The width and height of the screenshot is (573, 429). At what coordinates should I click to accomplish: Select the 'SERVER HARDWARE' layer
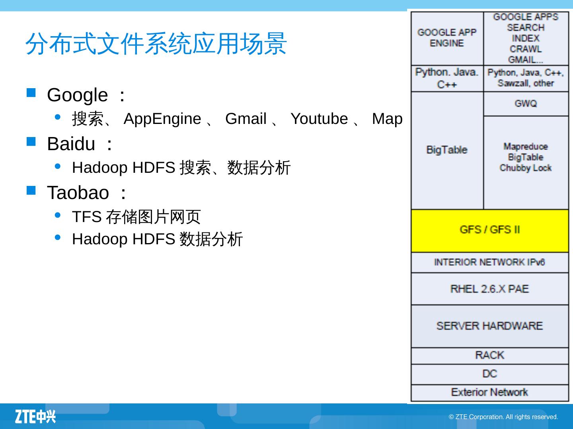(x=490, y=327)
